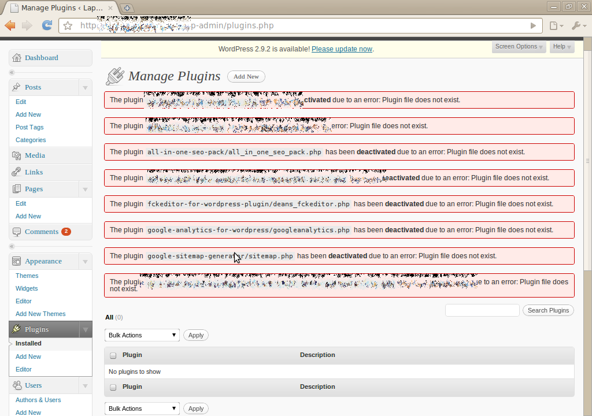Click the Please update now link

coord(342,49)
